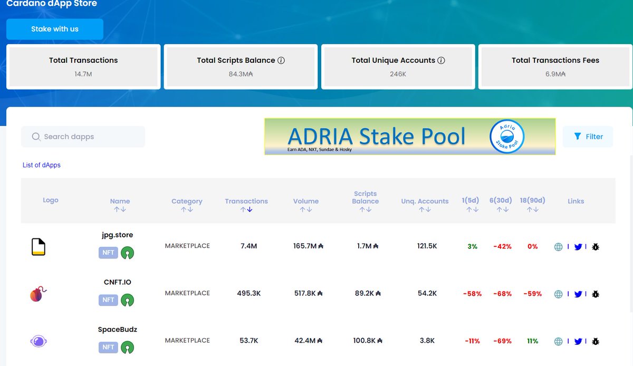The width and height of the screenshot is (633, 366).
Task: Click CNFT.IO's 495.3K transactions value
Action: click(248, 294)
